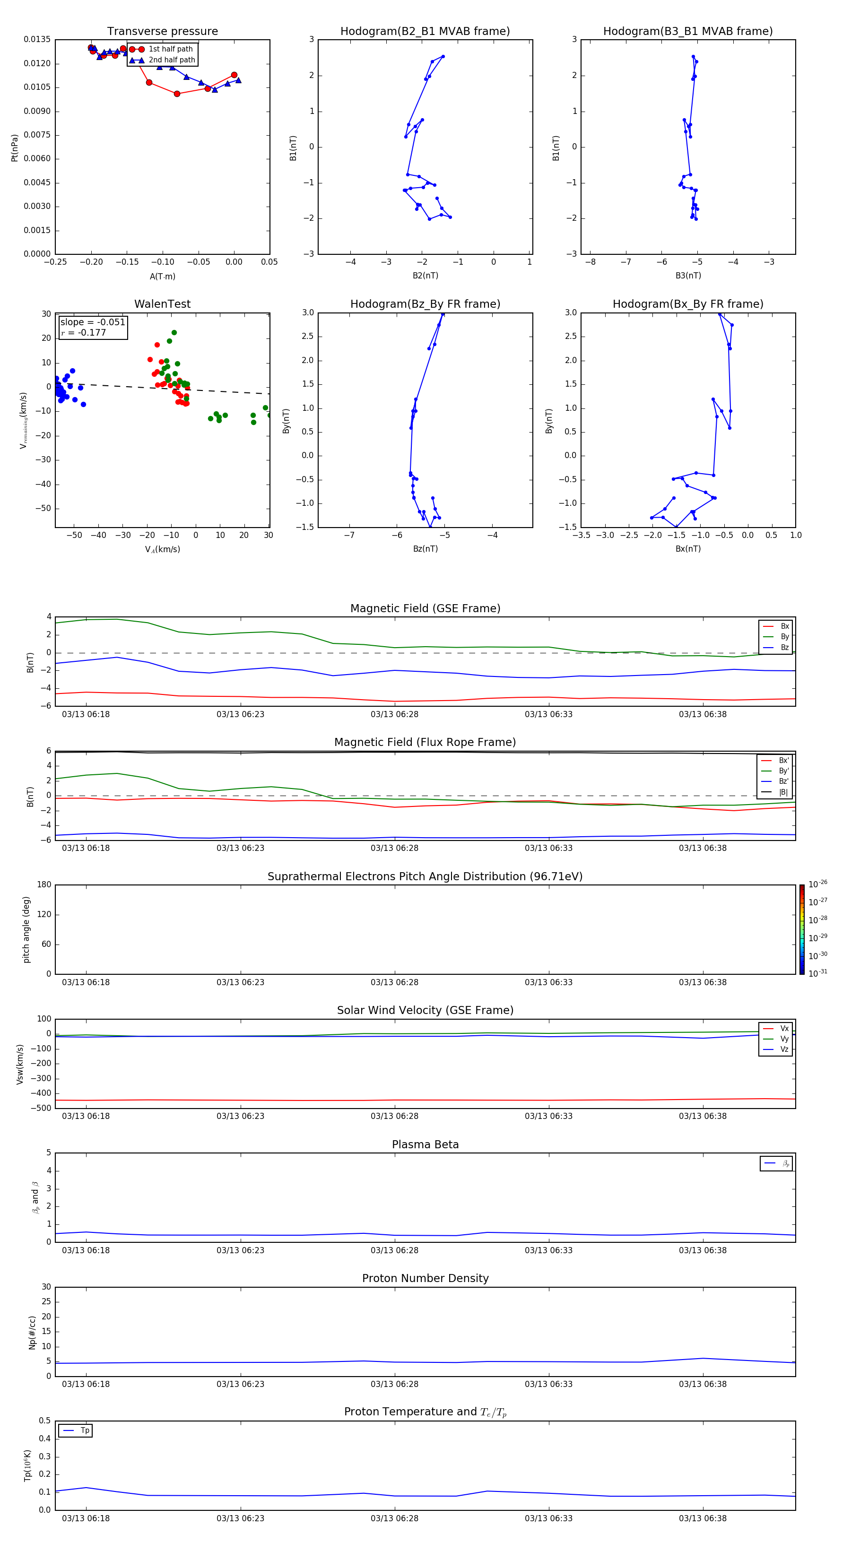
Task: Click the "Plasma Beta" panel title
Action: click(425, 1144)
